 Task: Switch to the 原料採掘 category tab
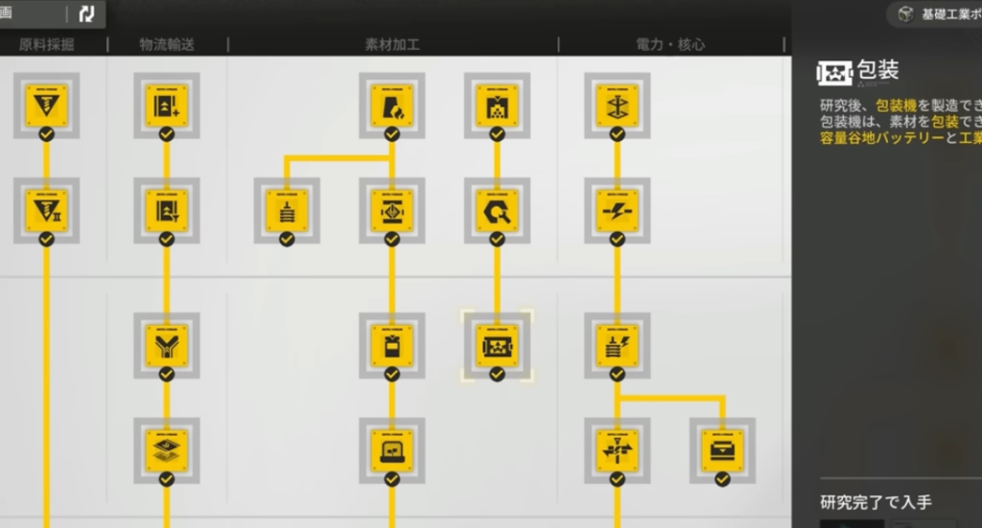(46, 44)
